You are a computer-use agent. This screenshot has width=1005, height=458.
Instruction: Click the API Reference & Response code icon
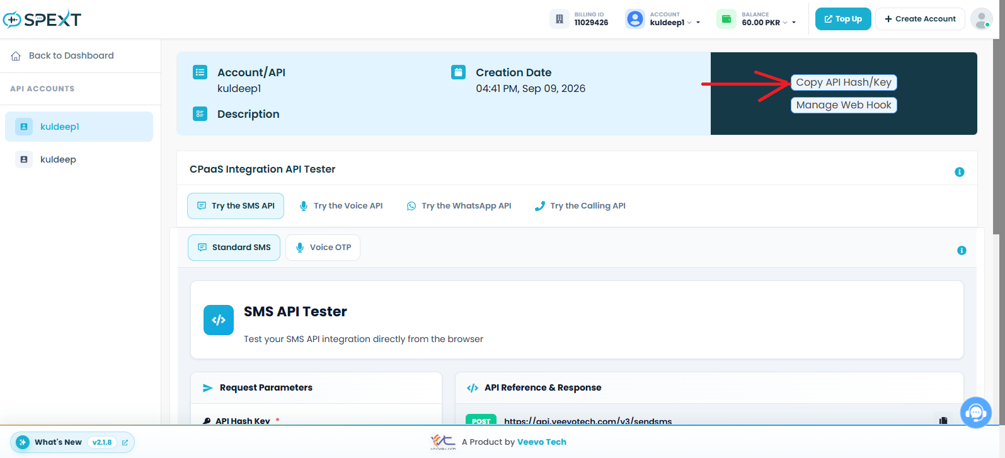point(473,388)
